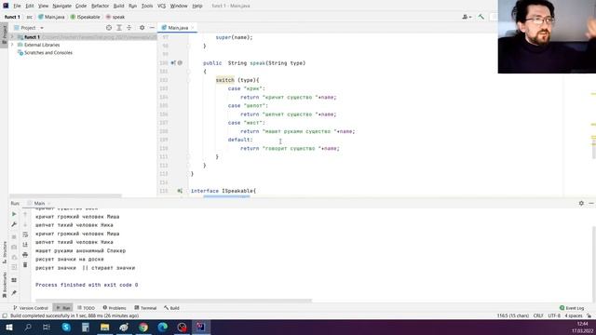596x335 pixels.
Task: Open Chrome from the taskbar
Action: (143, 327)
